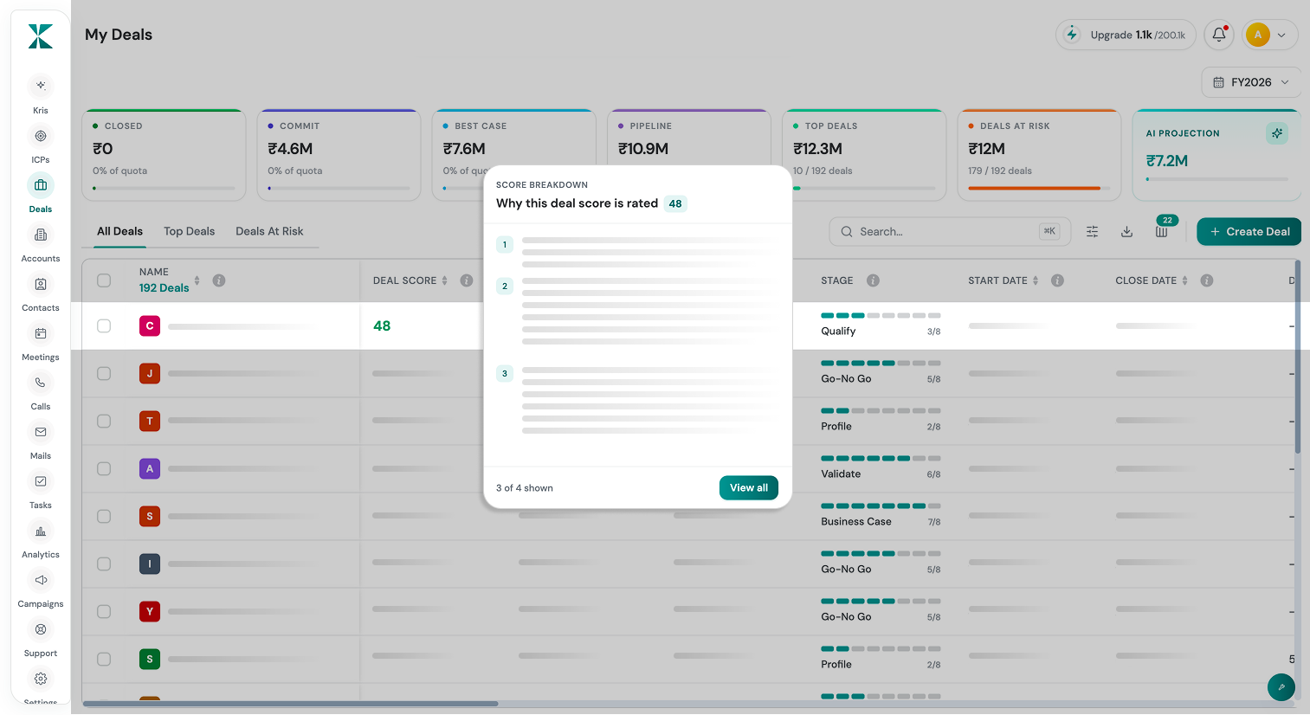Click into the Search deals field

tap(950, 231)
